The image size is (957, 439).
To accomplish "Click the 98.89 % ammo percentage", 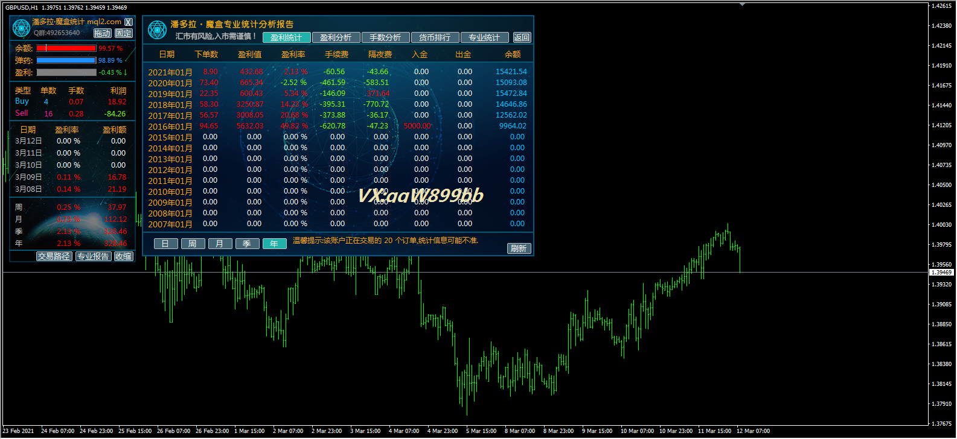I will tap(110, 60).
